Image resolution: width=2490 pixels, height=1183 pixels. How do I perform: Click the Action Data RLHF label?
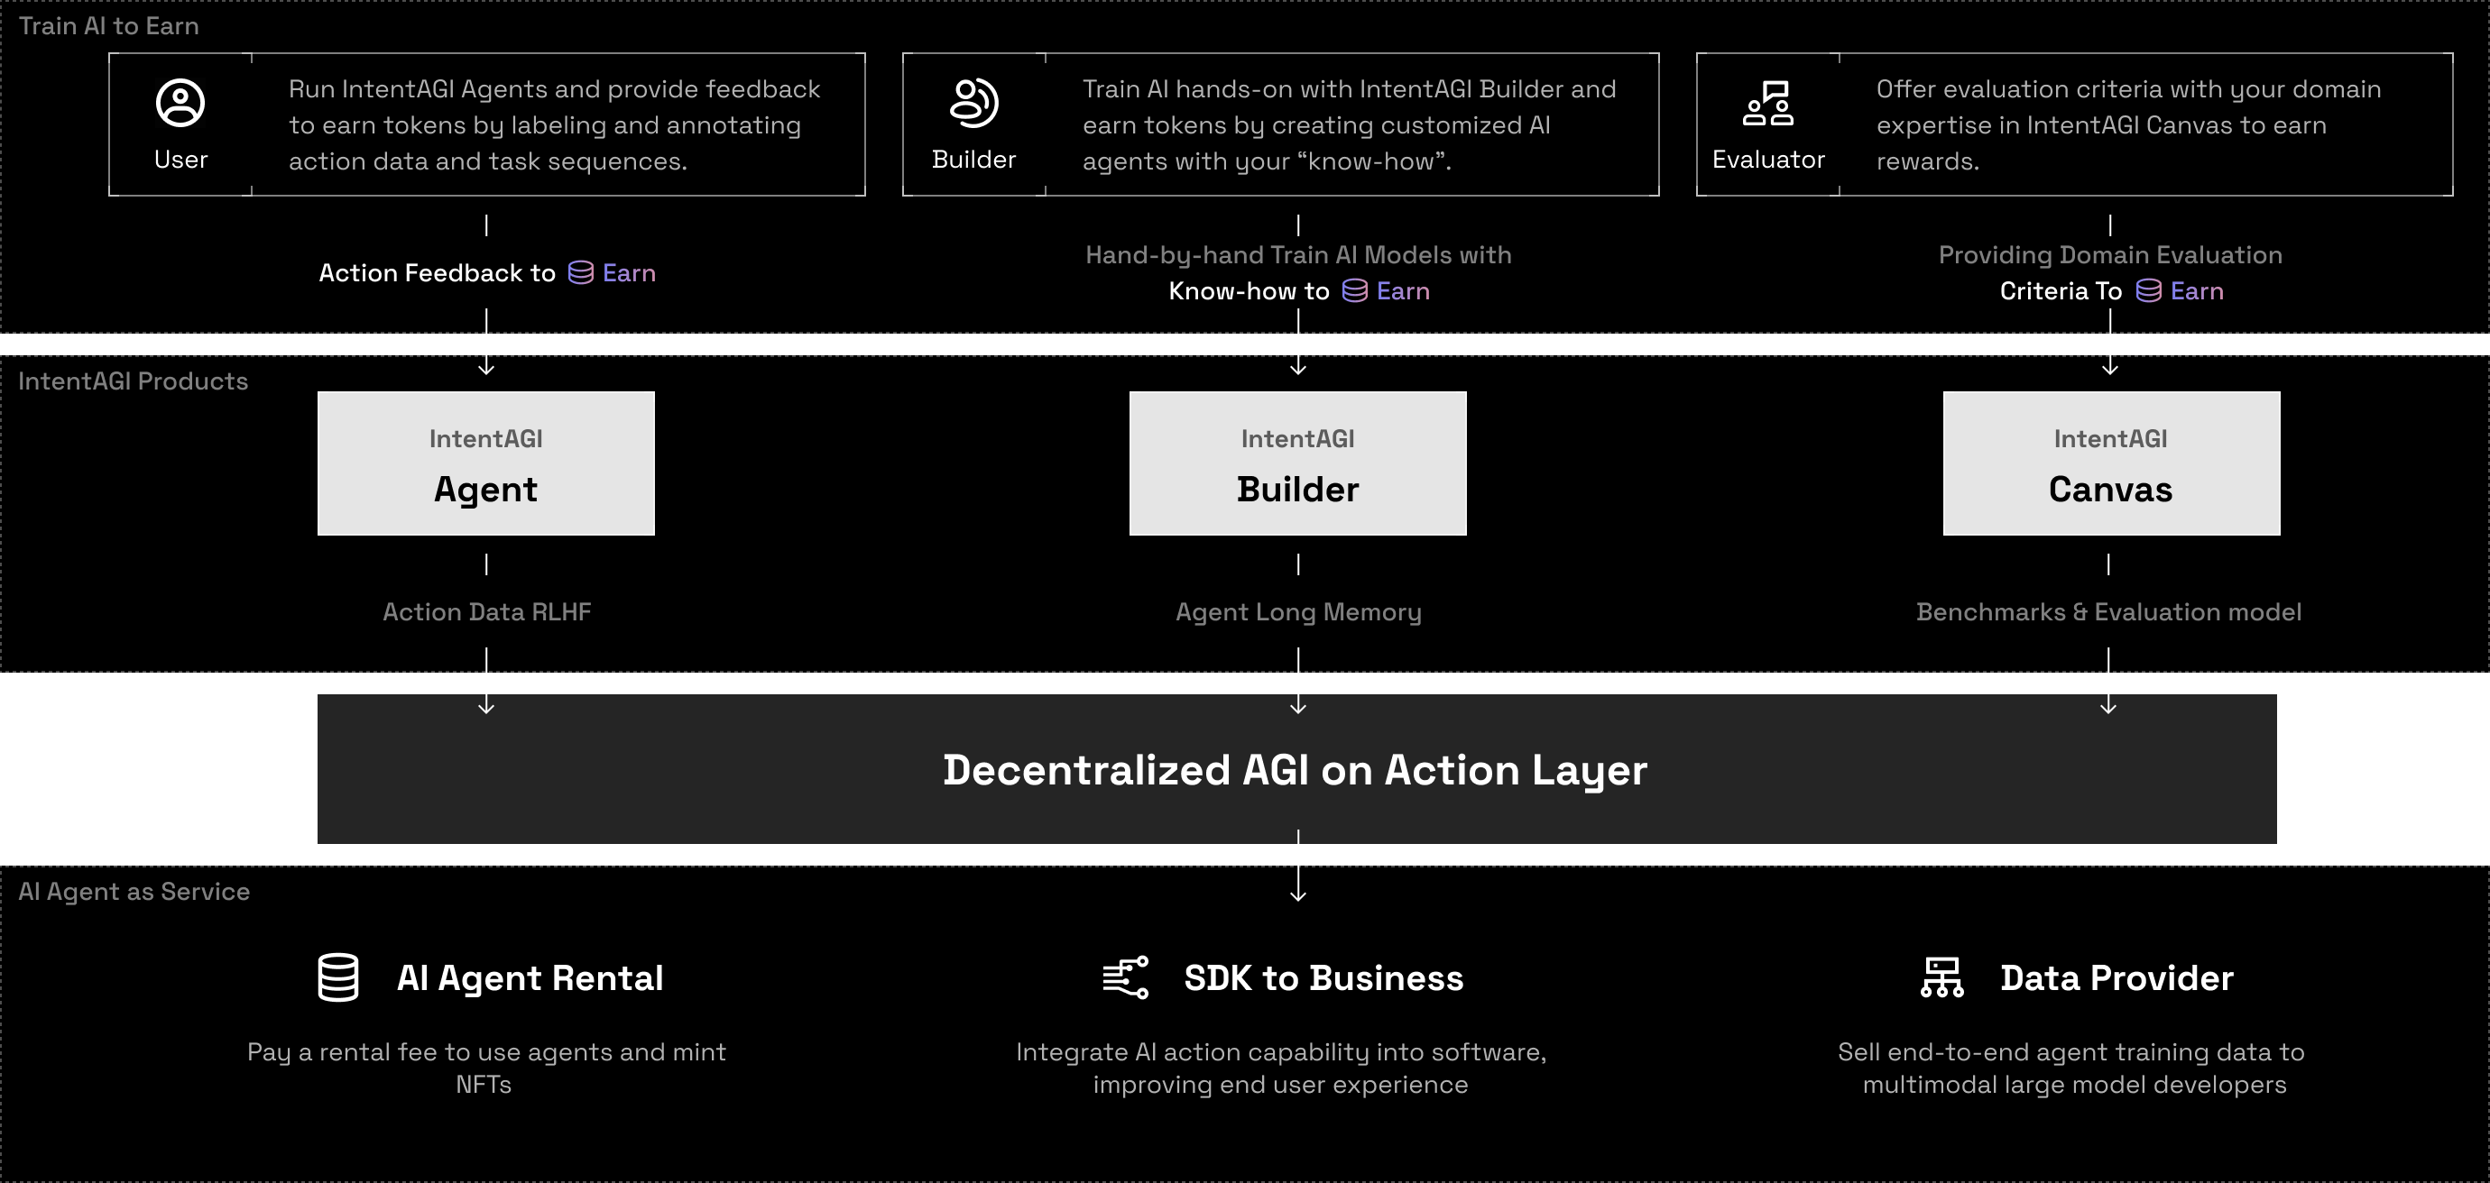tap(486, 612)
